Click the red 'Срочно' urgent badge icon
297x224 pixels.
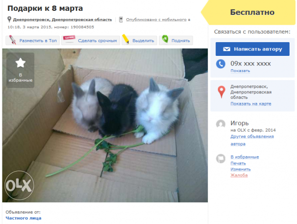(69, 38)
